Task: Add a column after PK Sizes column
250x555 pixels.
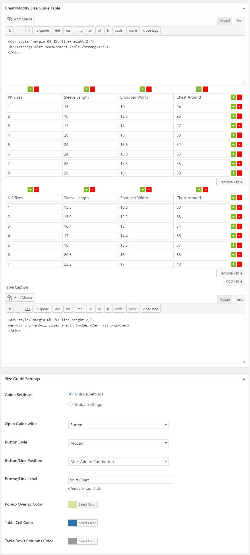Action: (x=30, y=89)
